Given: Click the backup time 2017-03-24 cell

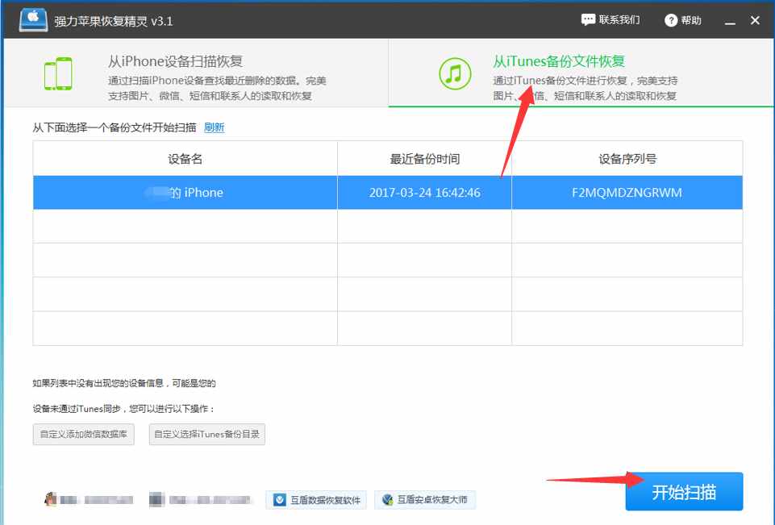Looking at the screenshot, I should [x=424, y=193].
